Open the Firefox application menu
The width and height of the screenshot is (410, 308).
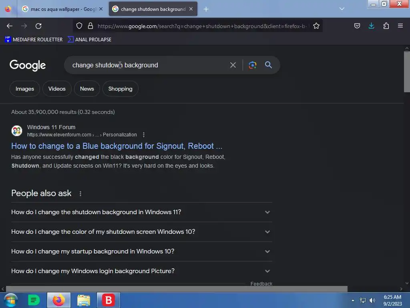[400, 26]
